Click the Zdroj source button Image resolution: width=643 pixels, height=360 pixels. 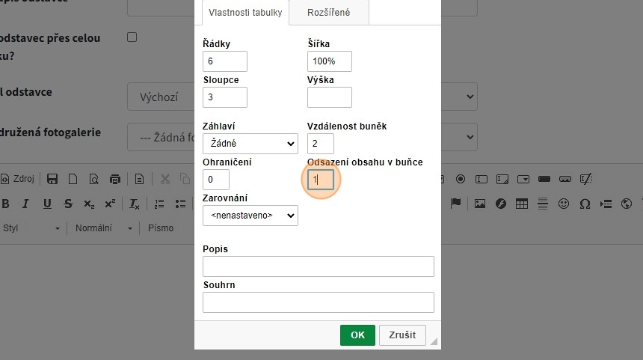tap(18, 179)
